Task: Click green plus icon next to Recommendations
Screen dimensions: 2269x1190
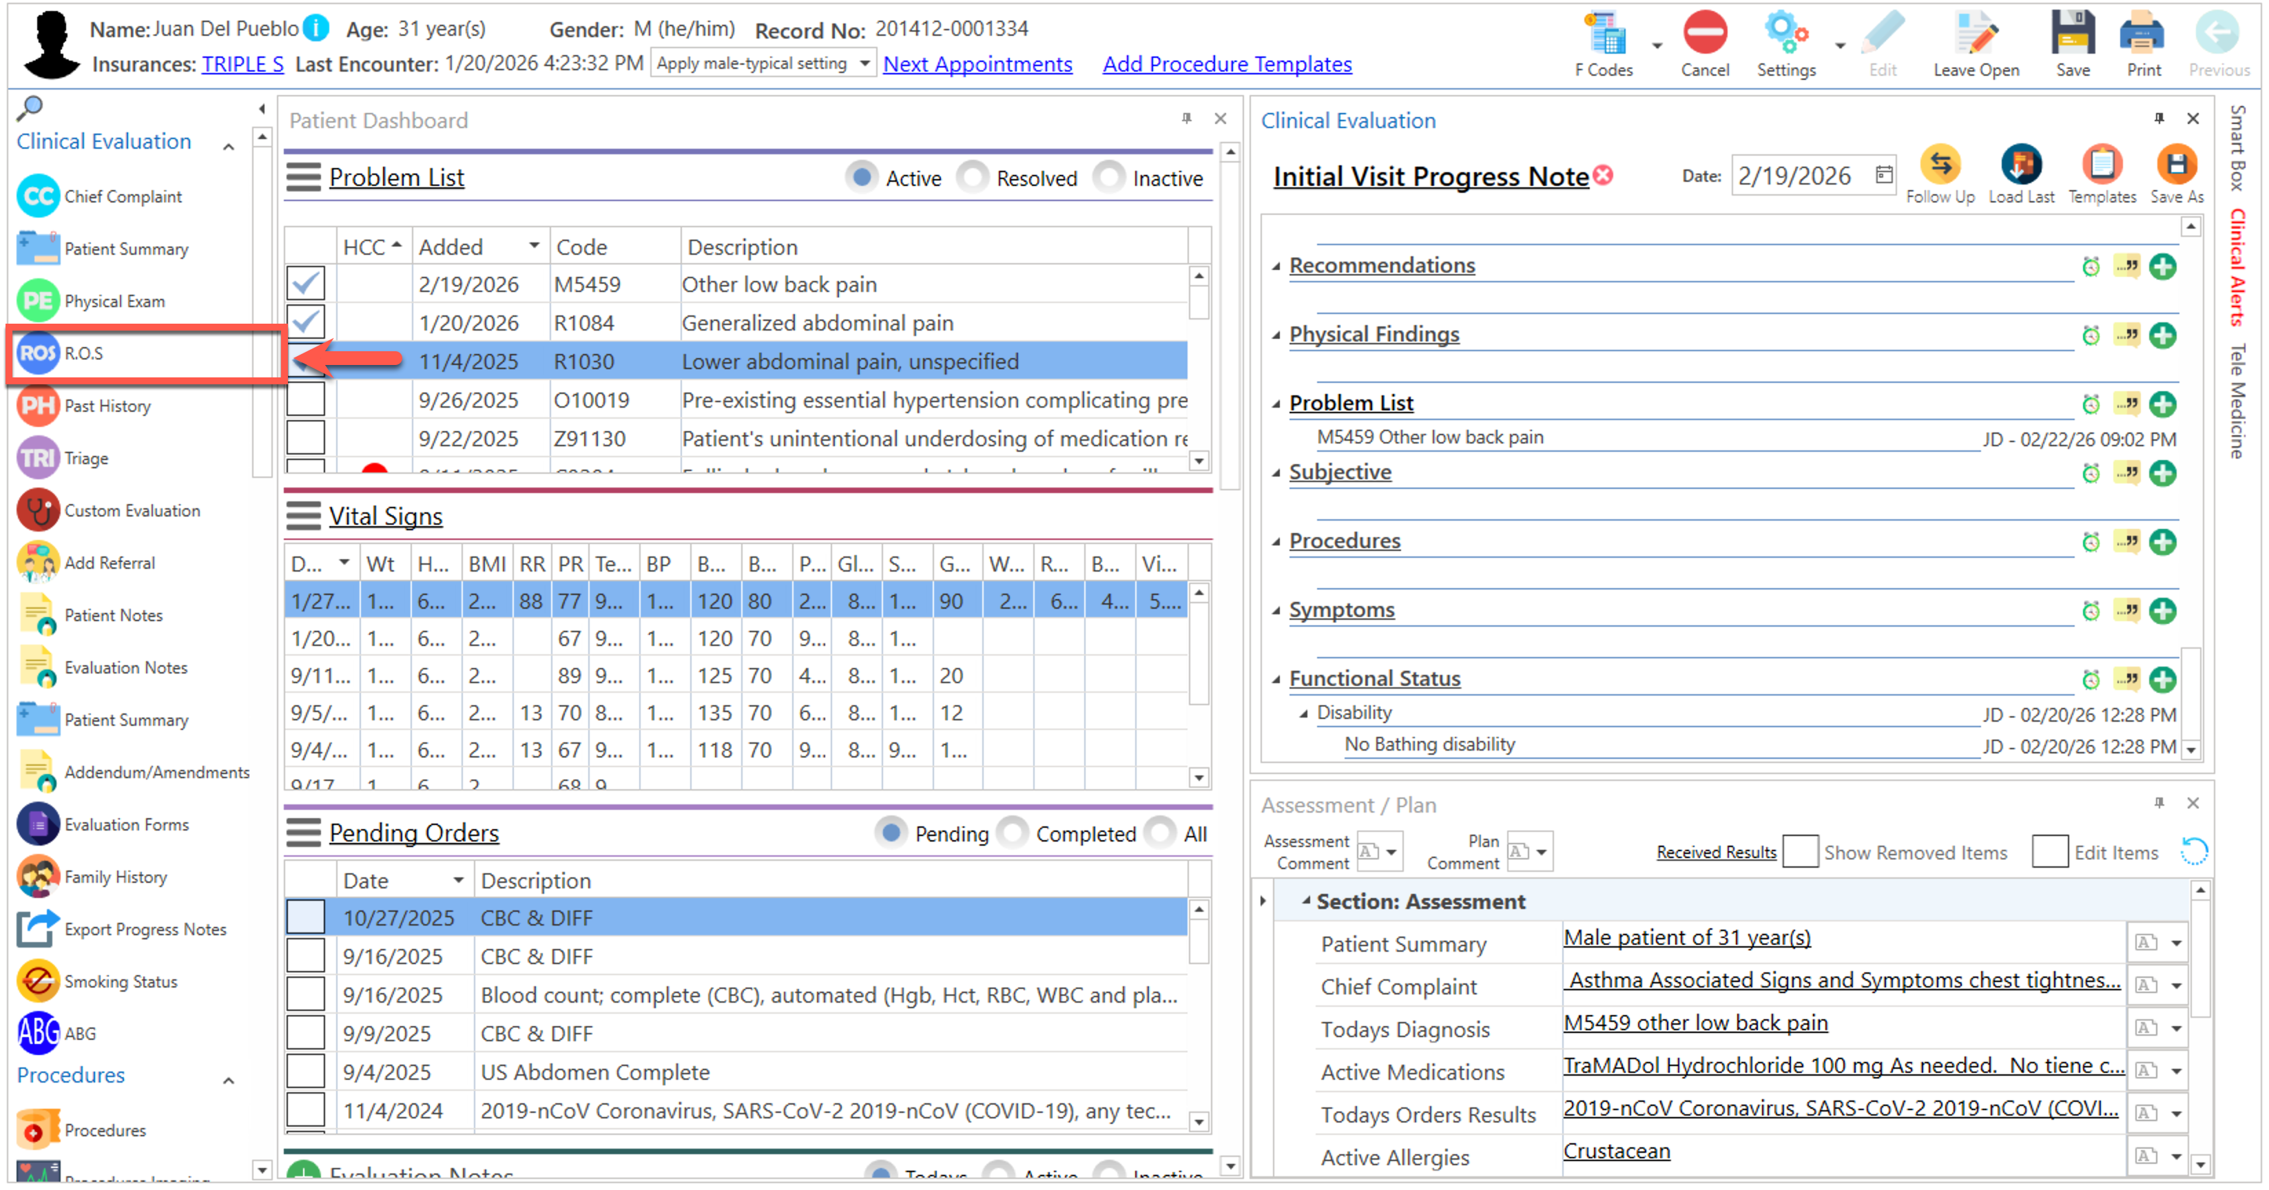Action: pyautogui.click(x=2162, y=266)
